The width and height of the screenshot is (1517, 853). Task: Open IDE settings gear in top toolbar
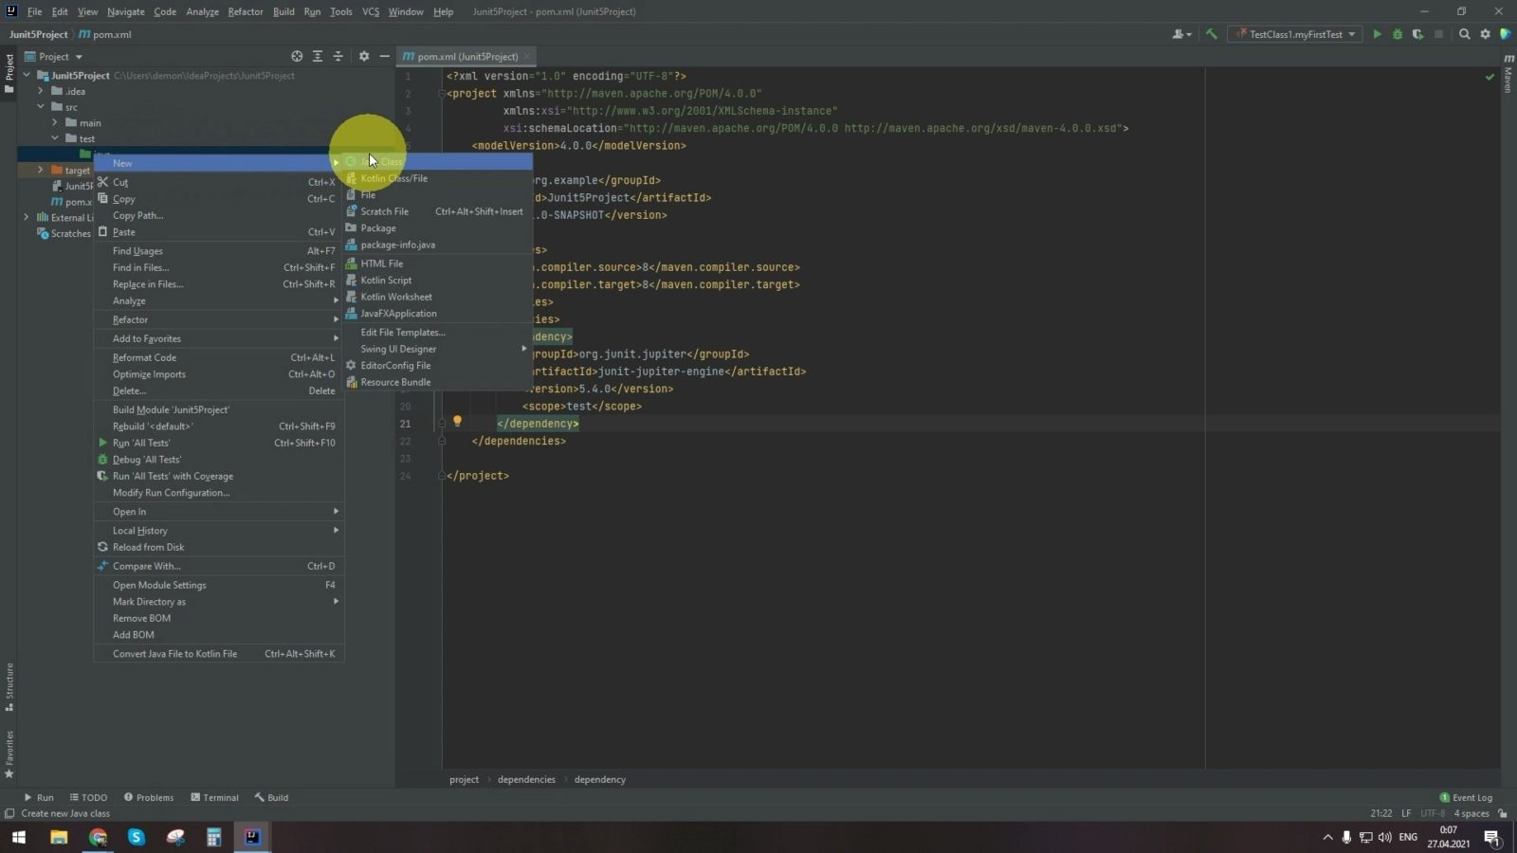[1485, 34]
